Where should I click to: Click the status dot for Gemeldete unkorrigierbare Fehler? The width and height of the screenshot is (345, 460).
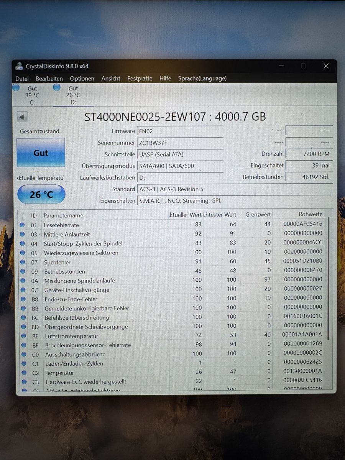coord(23,308)
